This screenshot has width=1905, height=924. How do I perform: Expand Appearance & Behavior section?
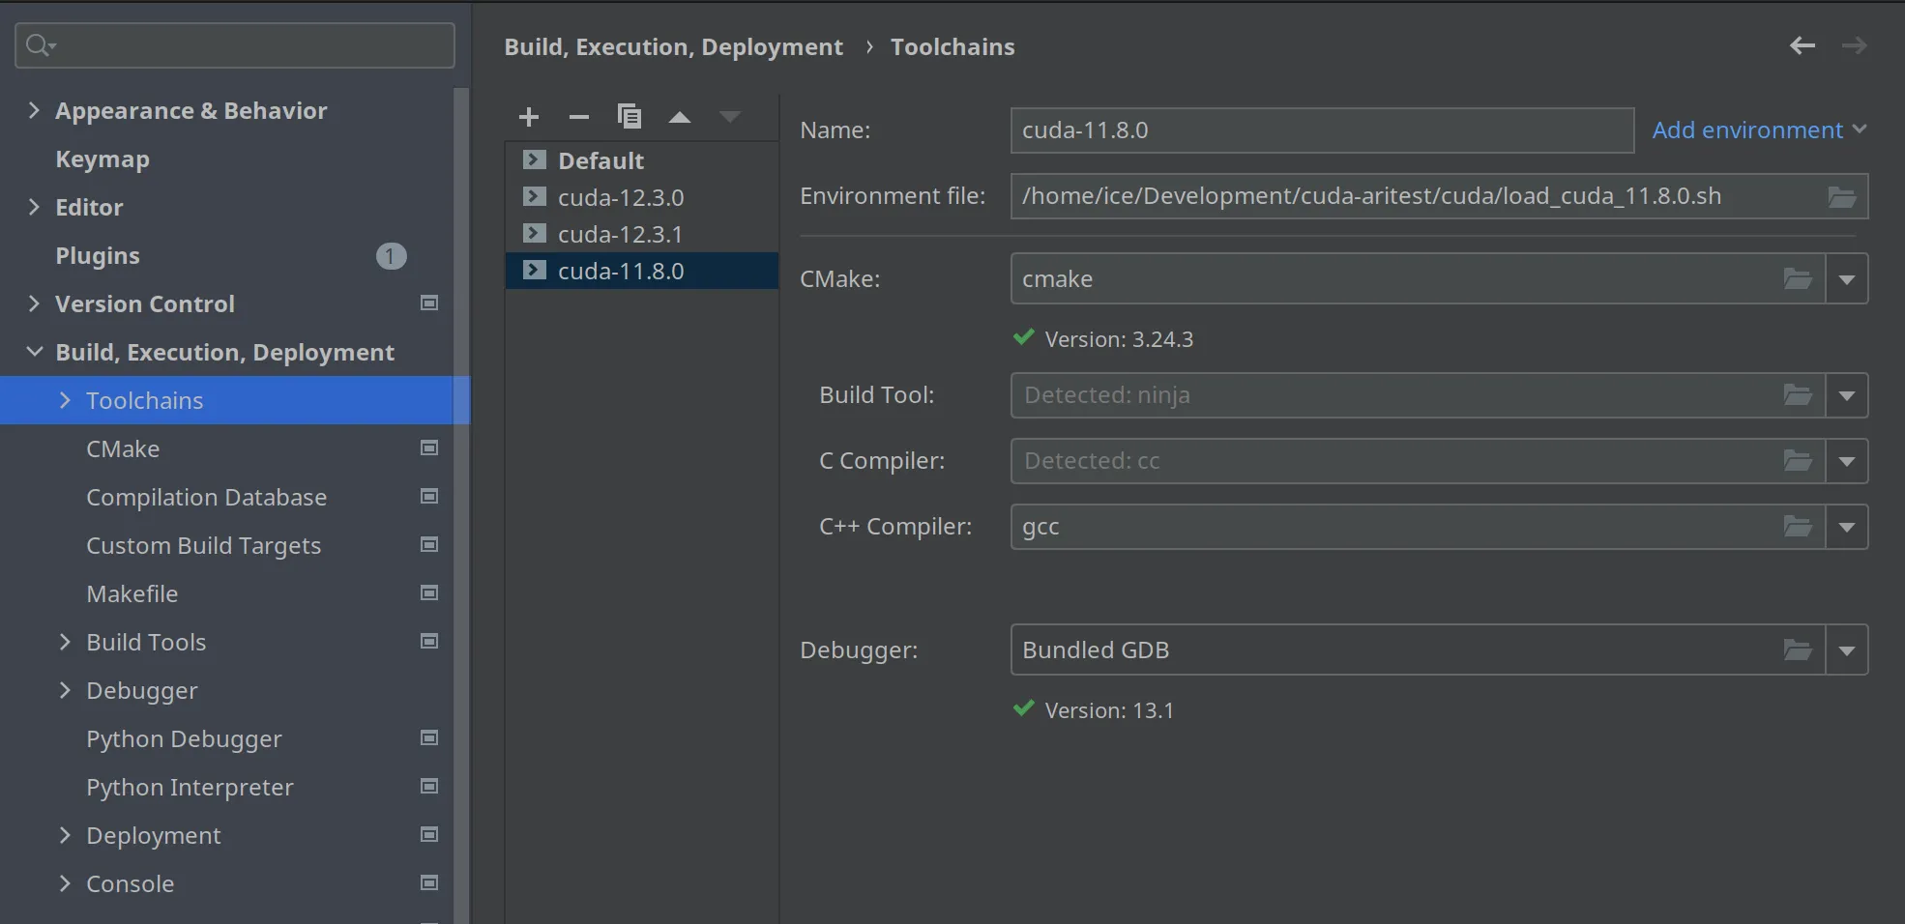(x=34, y=110)
